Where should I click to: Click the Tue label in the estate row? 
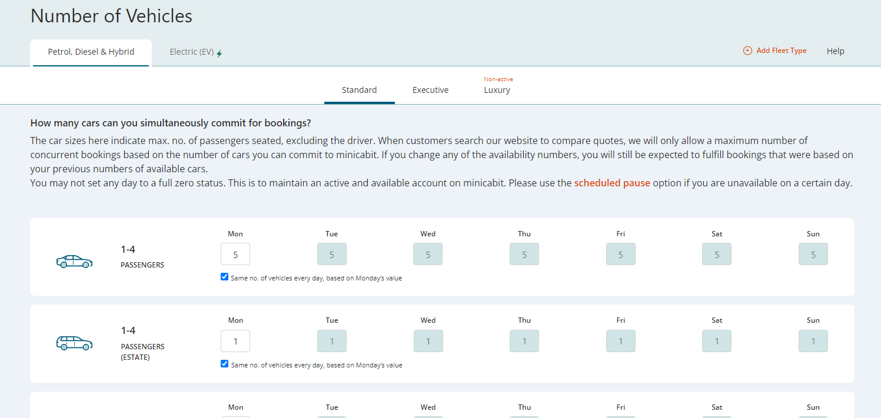(332, 320)
